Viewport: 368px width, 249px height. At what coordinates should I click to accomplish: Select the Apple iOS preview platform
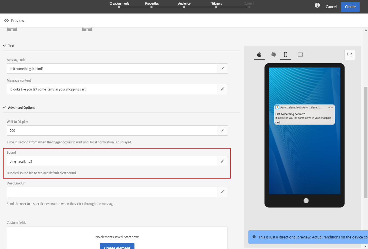tap(259, 55)
